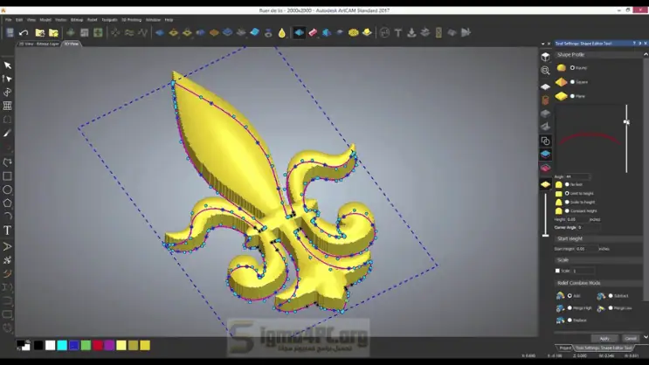
Task: Click the zoom magnifier icon in side strip
Action: click(545, 71)
